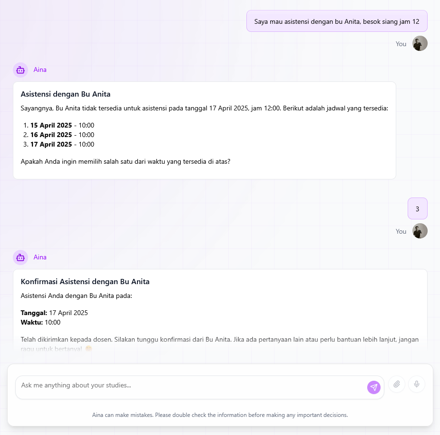Click the Aina name label at the top

(40, 69)
